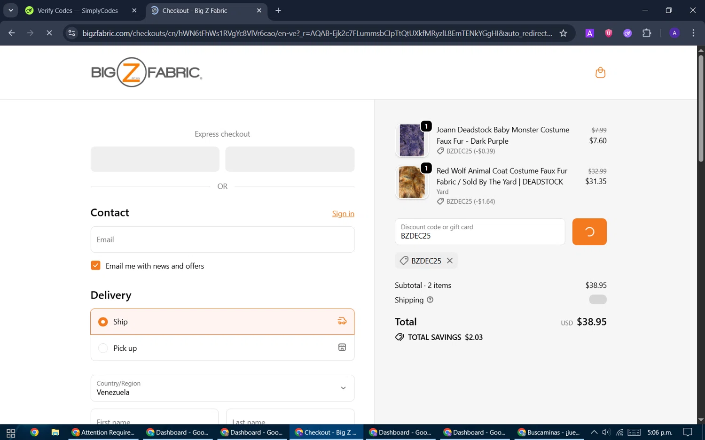
Task: Open the network Wi-Fi tray icon
Action: pyautogui.click(x=620, y=432)
